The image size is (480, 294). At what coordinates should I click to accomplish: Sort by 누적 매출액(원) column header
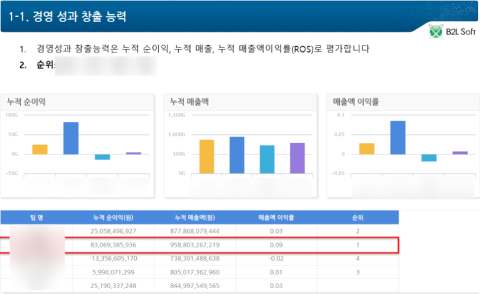[196, 217]
